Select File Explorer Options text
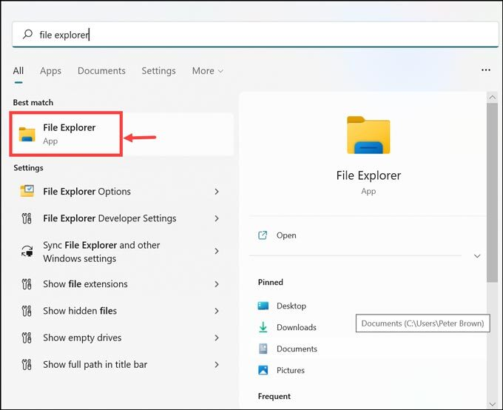Screen dimensions: 503x410 [x=87, y=192]
